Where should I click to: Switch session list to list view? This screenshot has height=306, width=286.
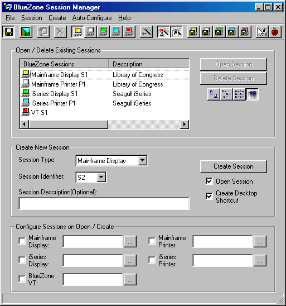239,94
